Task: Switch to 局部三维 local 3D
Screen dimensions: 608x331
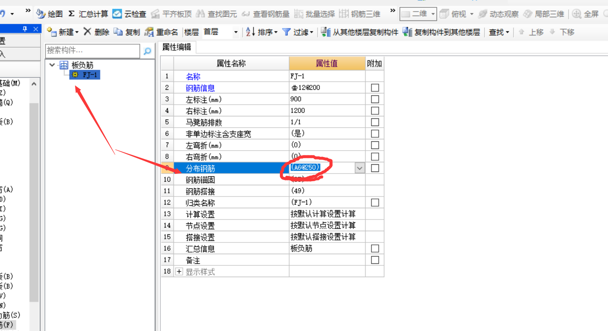Action: (x=543, y=14)
